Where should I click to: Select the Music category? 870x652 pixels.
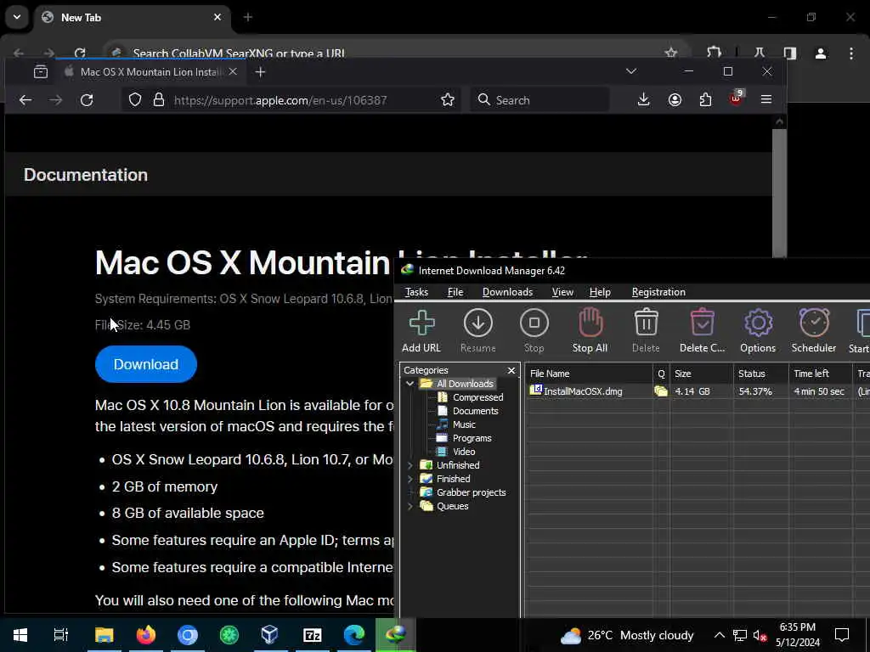click(464, 424)
